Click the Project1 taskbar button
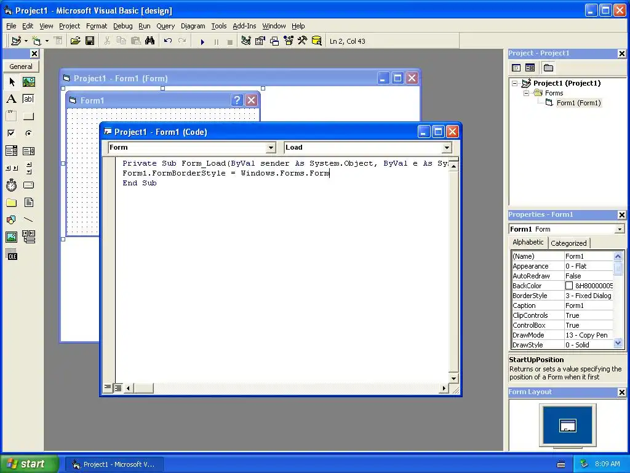 point(114,464)
